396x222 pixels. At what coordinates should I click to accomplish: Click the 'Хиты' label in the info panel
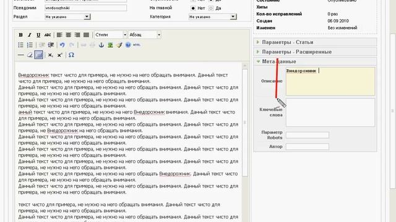pos(262,7)
